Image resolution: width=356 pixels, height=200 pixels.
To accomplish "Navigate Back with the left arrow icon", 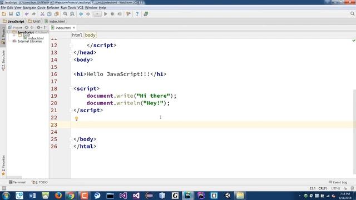I will [81, 14].
